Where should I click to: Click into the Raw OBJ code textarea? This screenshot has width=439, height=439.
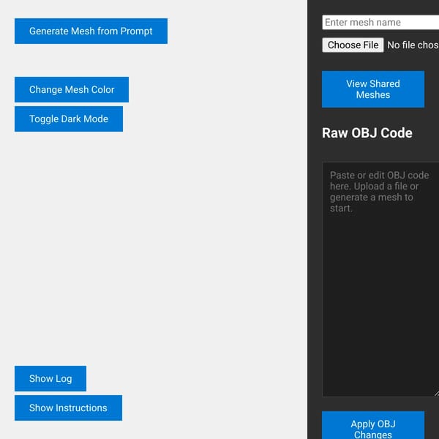pos(380,279)
